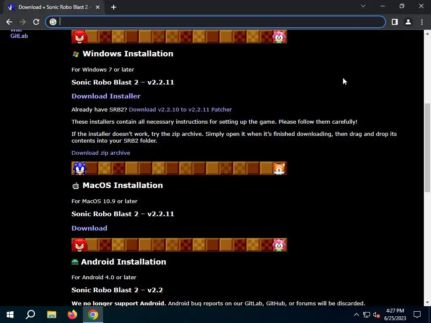Image resolution: width=431 pixels, height=323 pixels.
Task: Show hidden system tray icons
Action: pyautogui.click(x=356, y=315)
